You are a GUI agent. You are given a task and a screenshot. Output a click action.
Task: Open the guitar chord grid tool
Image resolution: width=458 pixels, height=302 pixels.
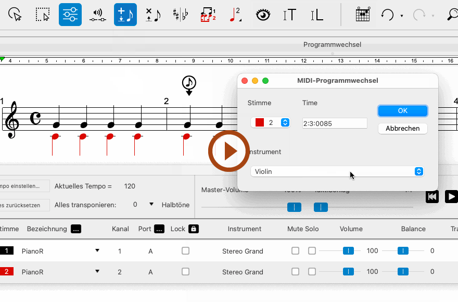(x=363, y=15)
